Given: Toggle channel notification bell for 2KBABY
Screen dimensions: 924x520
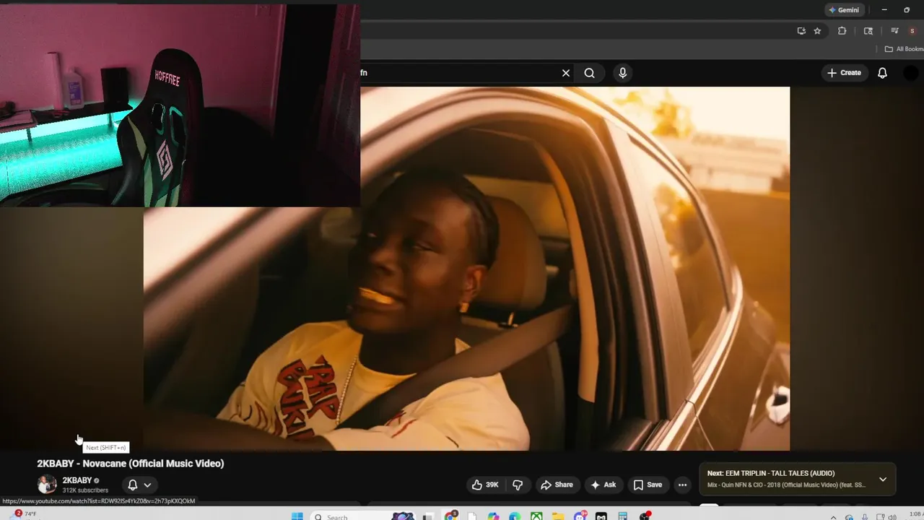Looking at the screenshot, I should (x=132, y=485).
